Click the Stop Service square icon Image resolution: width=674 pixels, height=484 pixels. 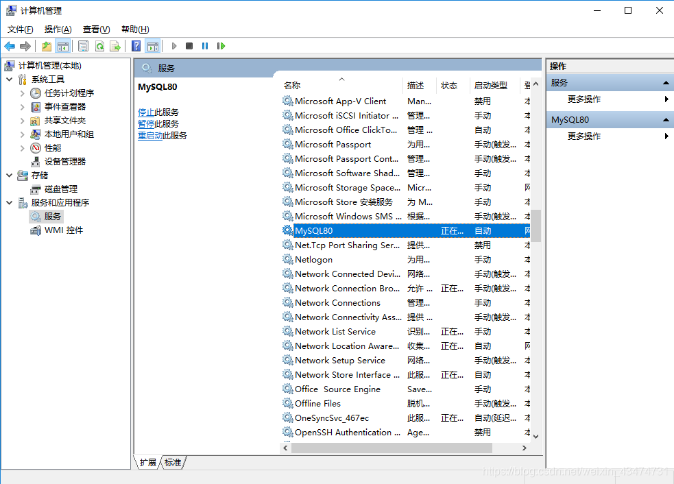pos(189,46)
